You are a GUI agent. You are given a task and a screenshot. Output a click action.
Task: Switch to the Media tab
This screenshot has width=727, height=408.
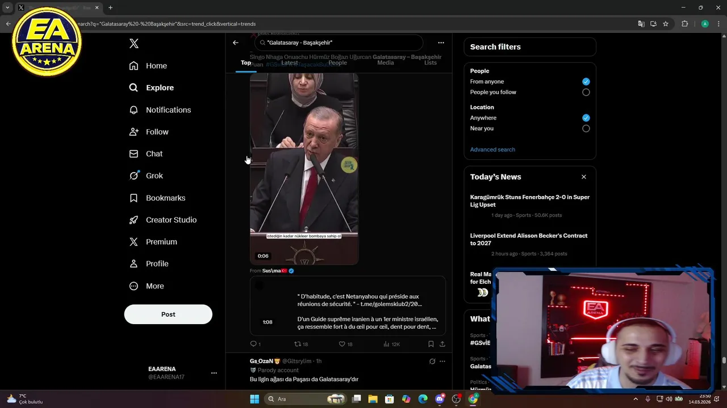pos(386,62)
